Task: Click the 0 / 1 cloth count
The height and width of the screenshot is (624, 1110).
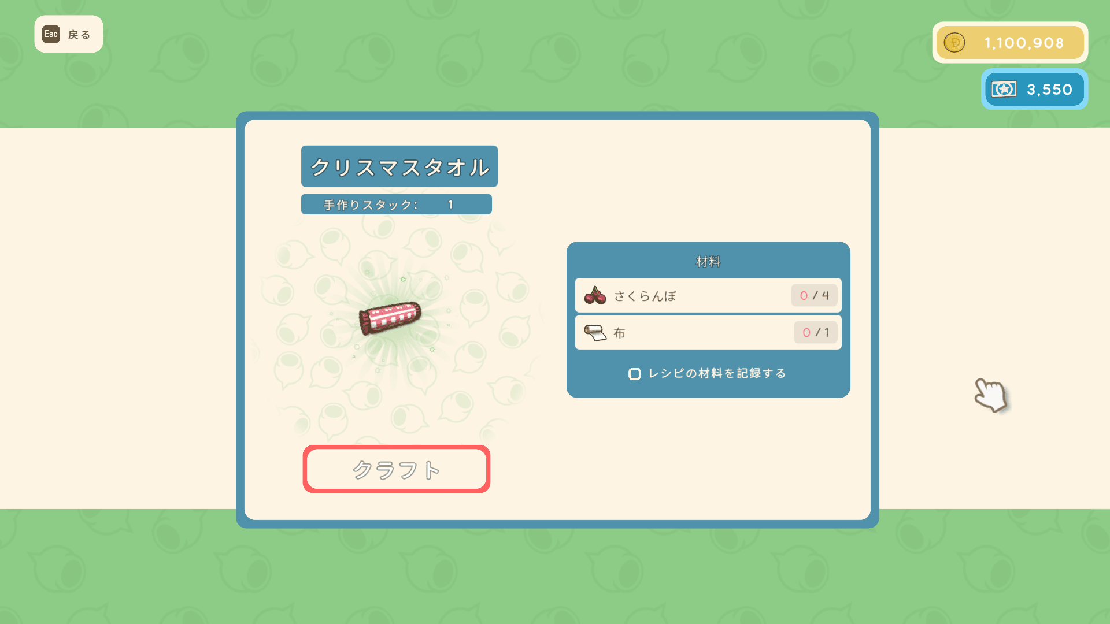Action: tap(816, 332)
